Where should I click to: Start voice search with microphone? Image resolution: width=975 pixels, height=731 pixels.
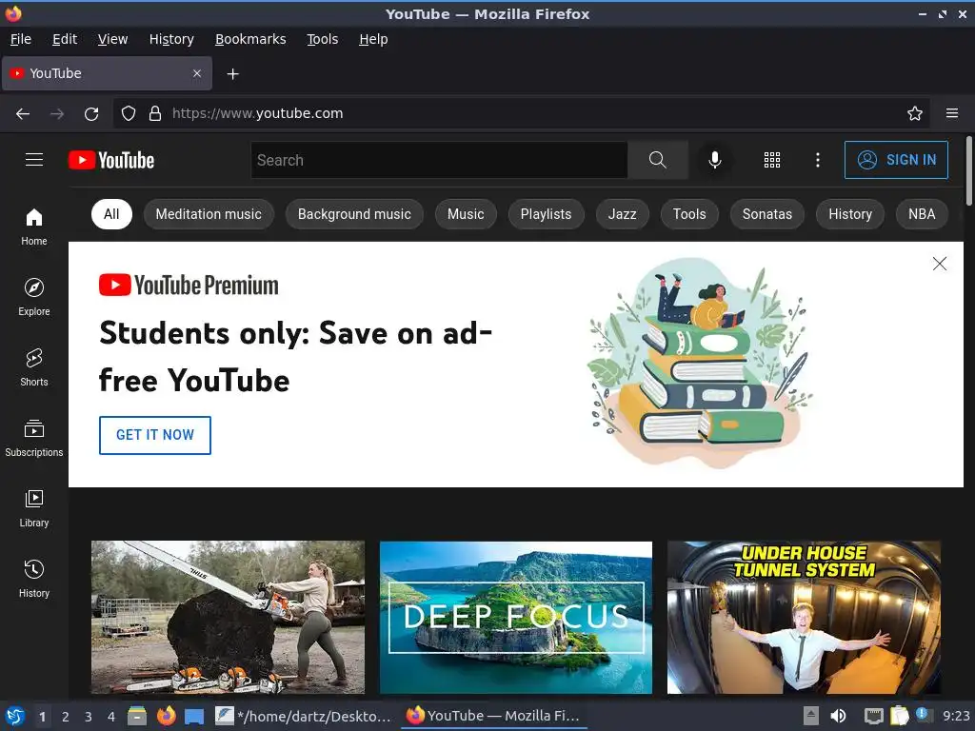click(x=715, y=160)
